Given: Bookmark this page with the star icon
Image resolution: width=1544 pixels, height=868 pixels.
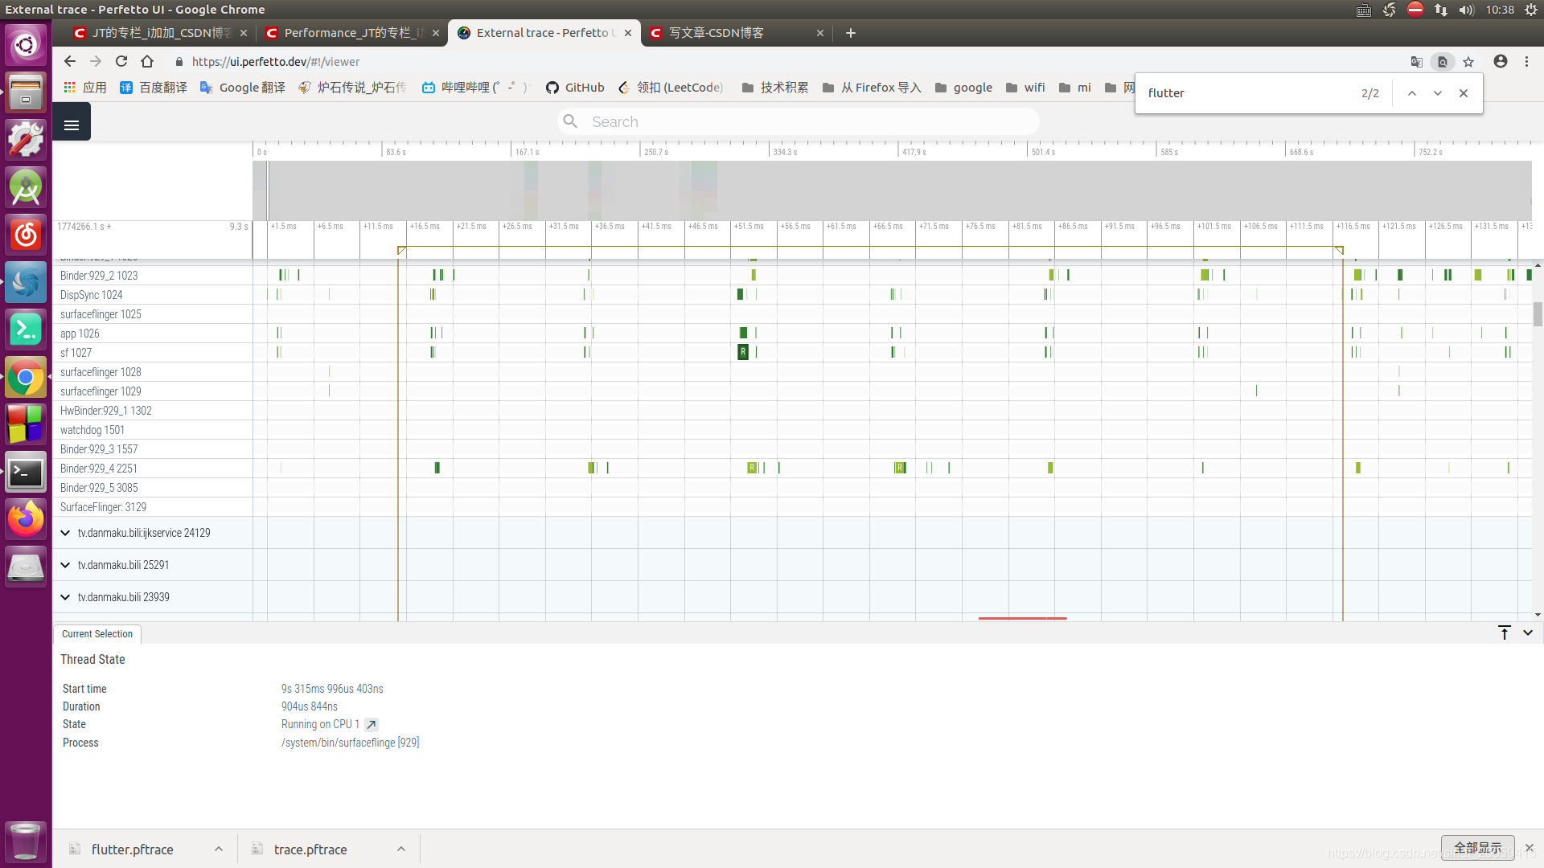Looking at the screenshot, I should coord(1468,62).
